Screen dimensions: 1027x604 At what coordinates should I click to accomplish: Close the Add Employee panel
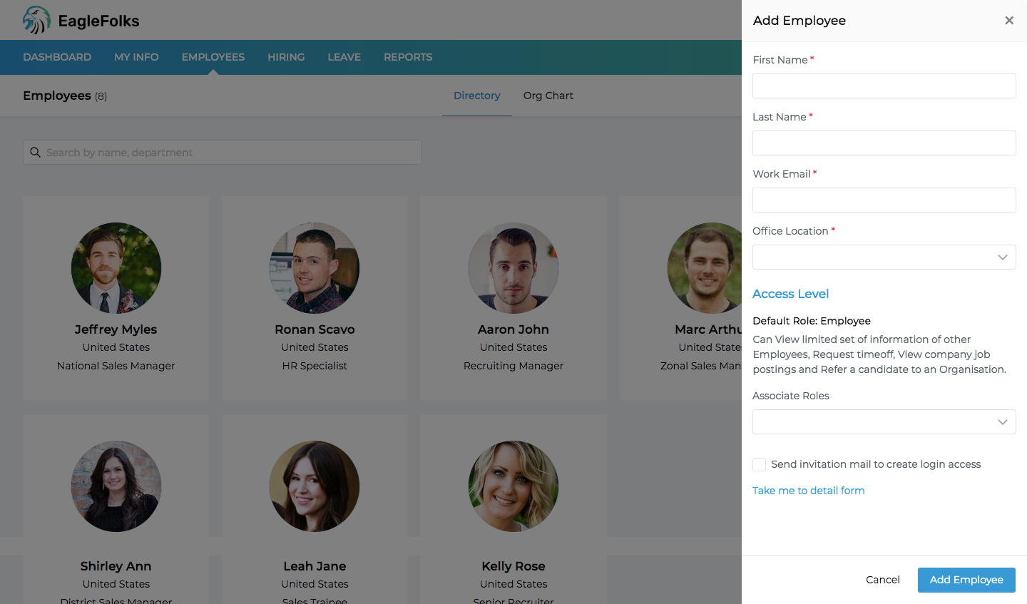pos(1009,21)
